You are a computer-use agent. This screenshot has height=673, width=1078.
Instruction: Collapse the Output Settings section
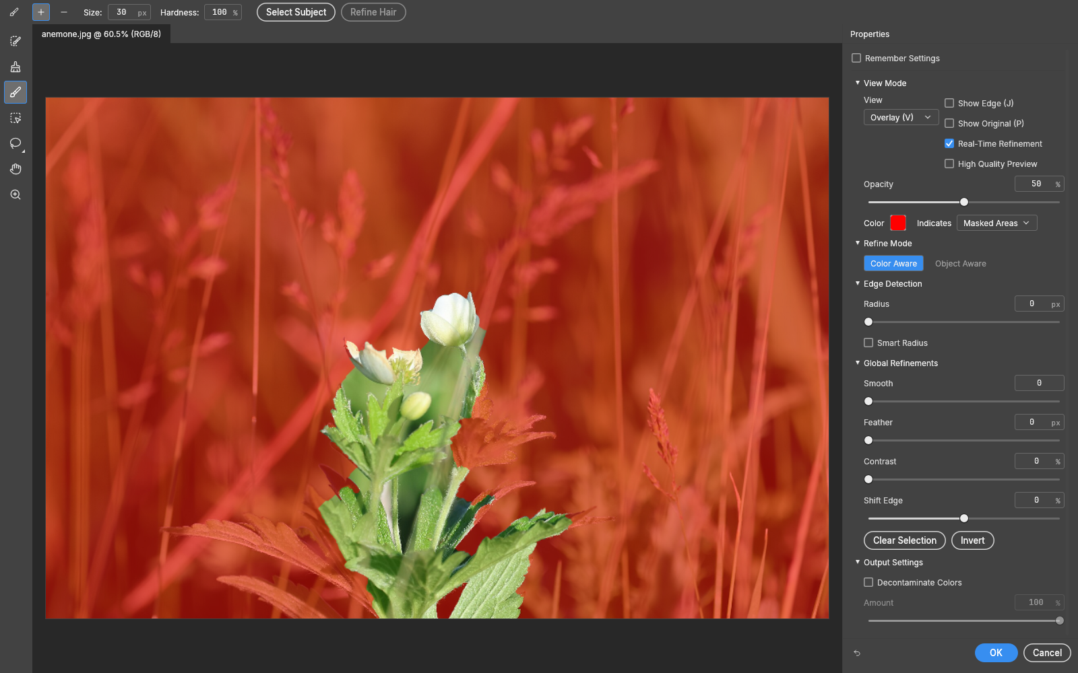click(x=858, y=562)
